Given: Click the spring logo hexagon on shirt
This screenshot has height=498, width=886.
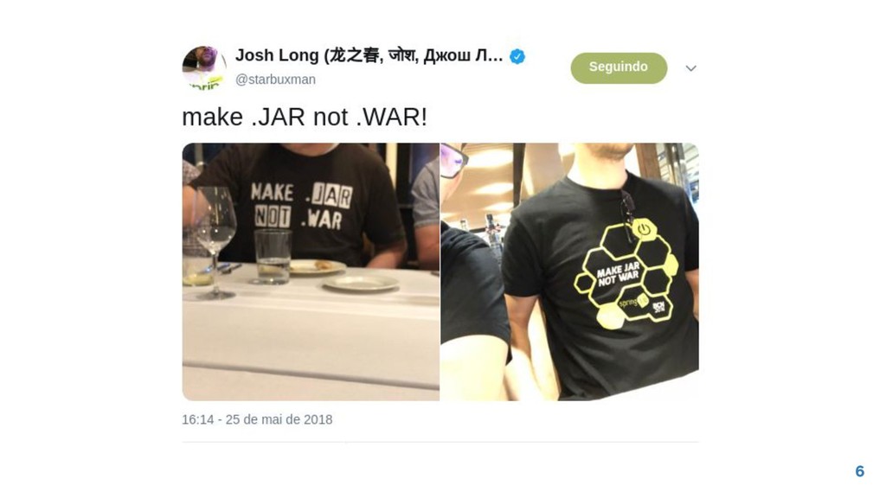Looking at the screenshot, I should pos(632,303).
